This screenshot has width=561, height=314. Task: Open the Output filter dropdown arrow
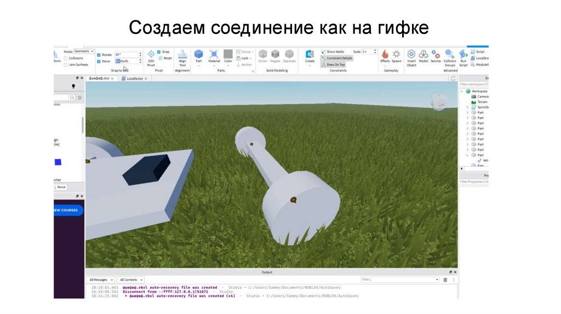pyautogui.click(x=437, y=280)
